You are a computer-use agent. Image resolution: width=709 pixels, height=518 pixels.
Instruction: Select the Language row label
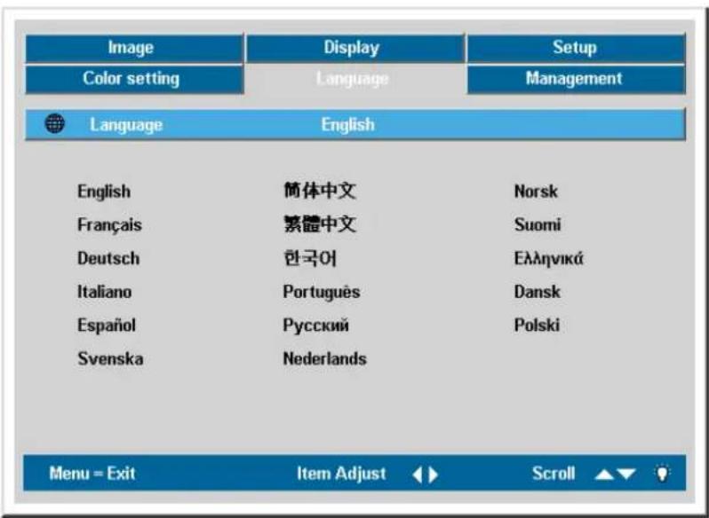click(126, 125)
